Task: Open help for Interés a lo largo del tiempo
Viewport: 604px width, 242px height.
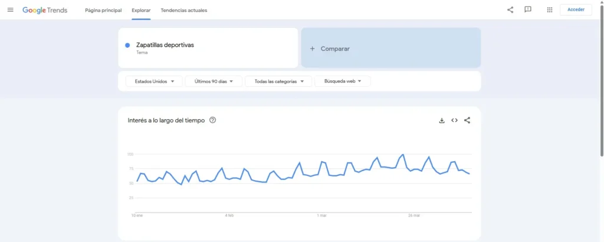Action: (213, 120)
